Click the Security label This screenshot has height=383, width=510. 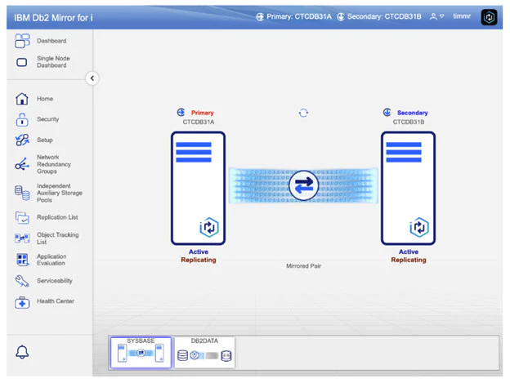click(x=47, y=119)
